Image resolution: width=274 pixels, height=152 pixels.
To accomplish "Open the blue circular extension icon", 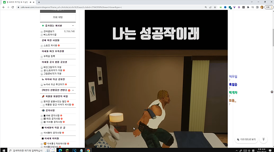I will [x=225, y=7].
